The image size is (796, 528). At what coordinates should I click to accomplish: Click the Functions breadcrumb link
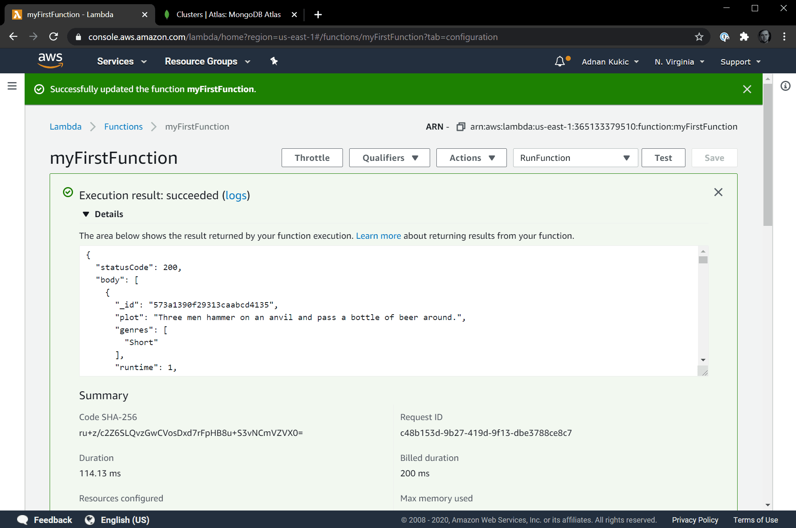coord(123,127)
